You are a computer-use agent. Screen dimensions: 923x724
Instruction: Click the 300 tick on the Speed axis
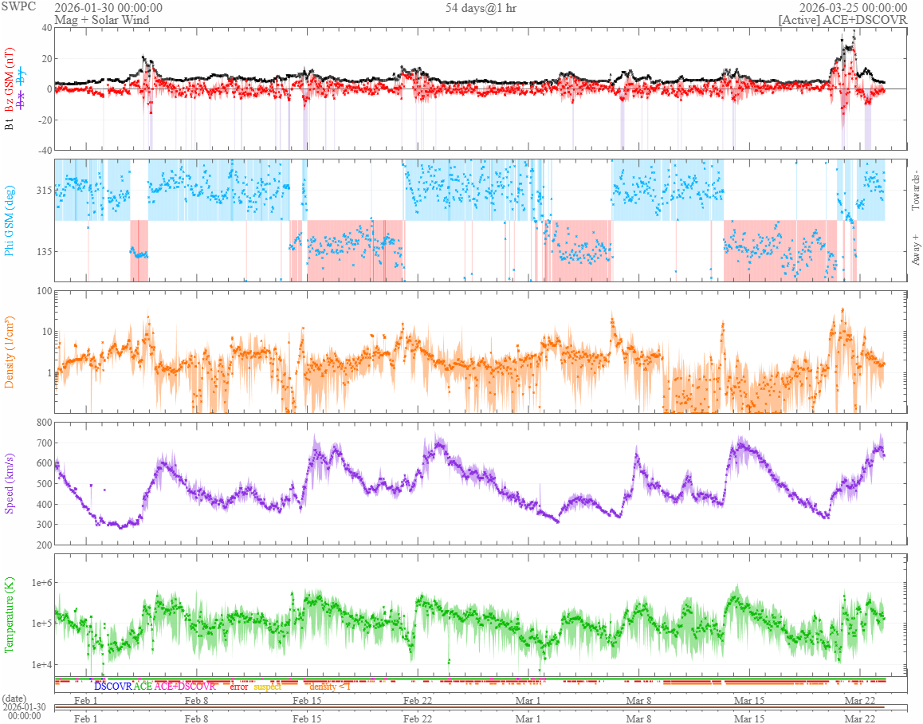click(x=44, y=525)
